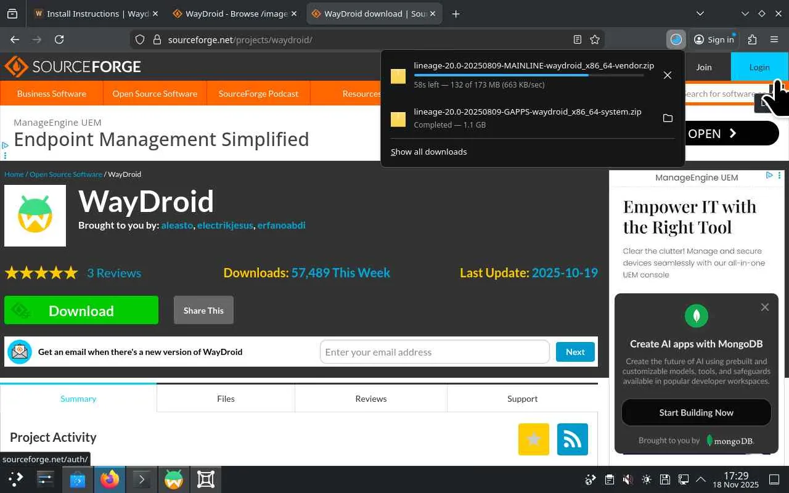The image size is (789, 493).
Task: Click the vendor.zip download progress bar
Action: (x=529, y=75)
